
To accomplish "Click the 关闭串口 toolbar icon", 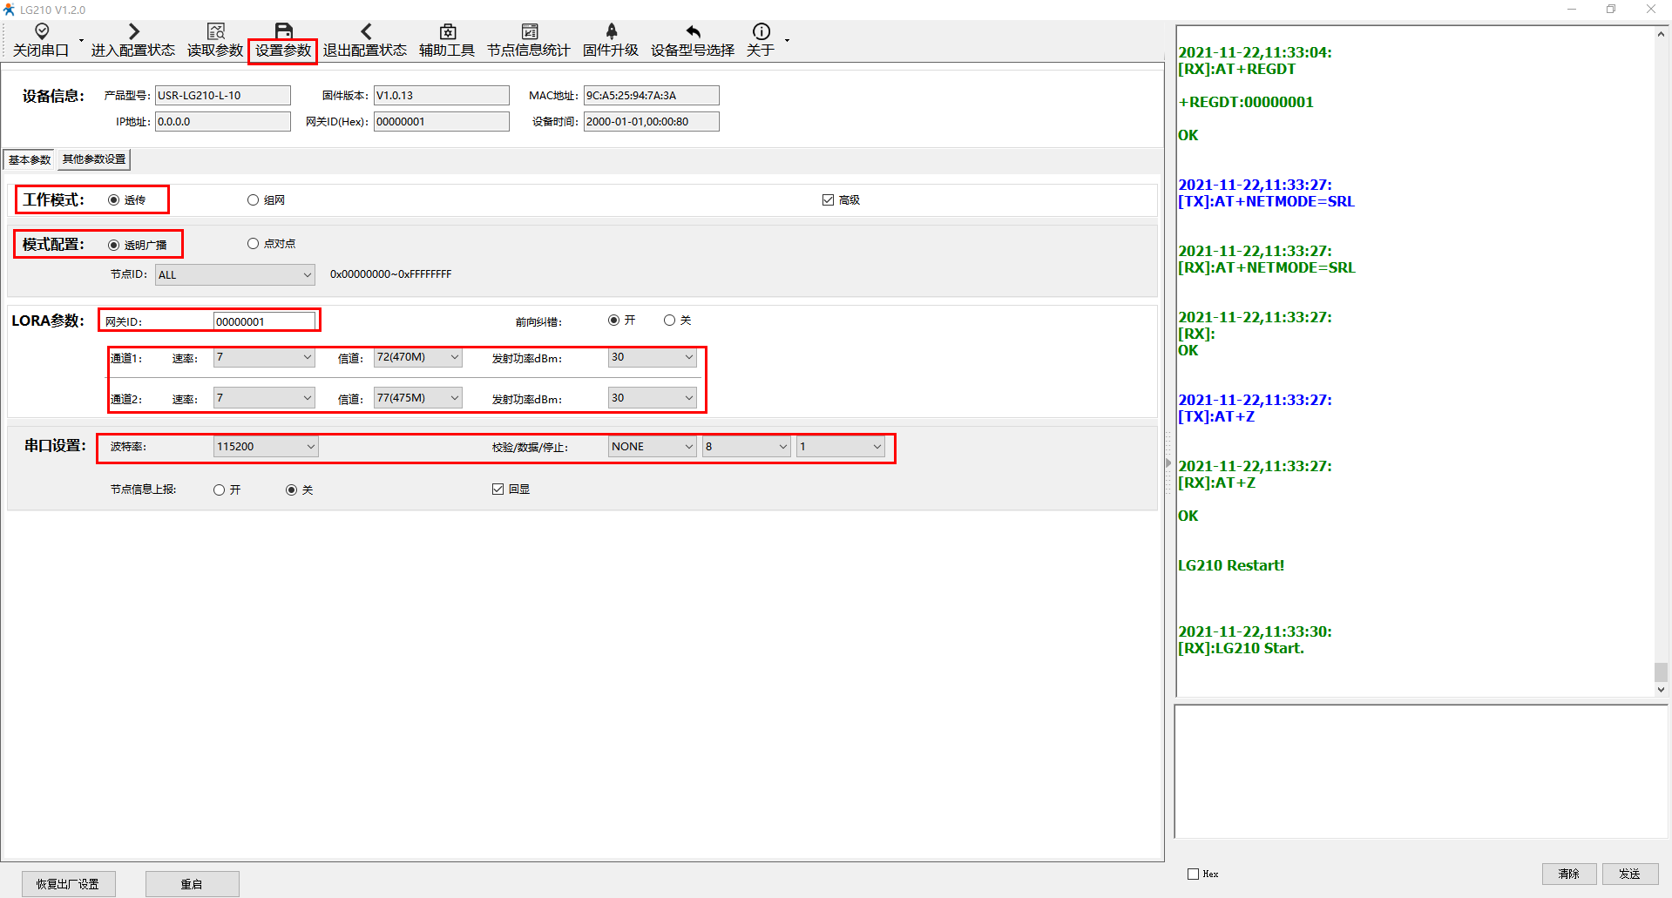I will click(41, 32).
